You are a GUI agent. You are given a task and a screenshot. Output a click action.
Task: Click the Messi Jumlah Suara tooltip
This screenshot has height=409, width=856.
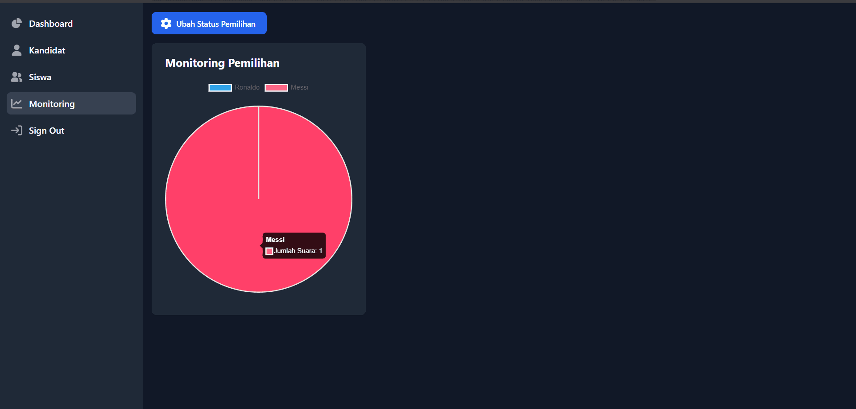pyautogui.click(x=294, y=245)
